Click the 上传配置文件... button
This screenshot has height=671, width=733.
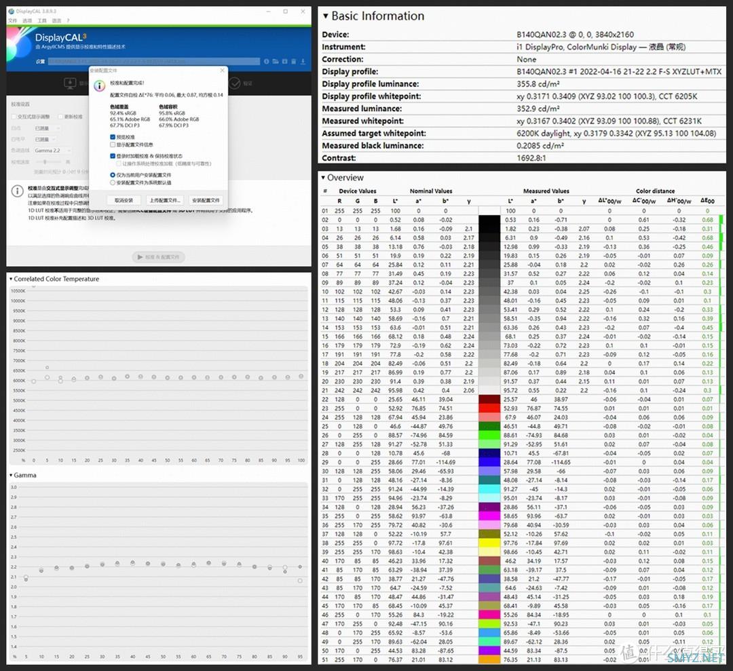(165, 200)
